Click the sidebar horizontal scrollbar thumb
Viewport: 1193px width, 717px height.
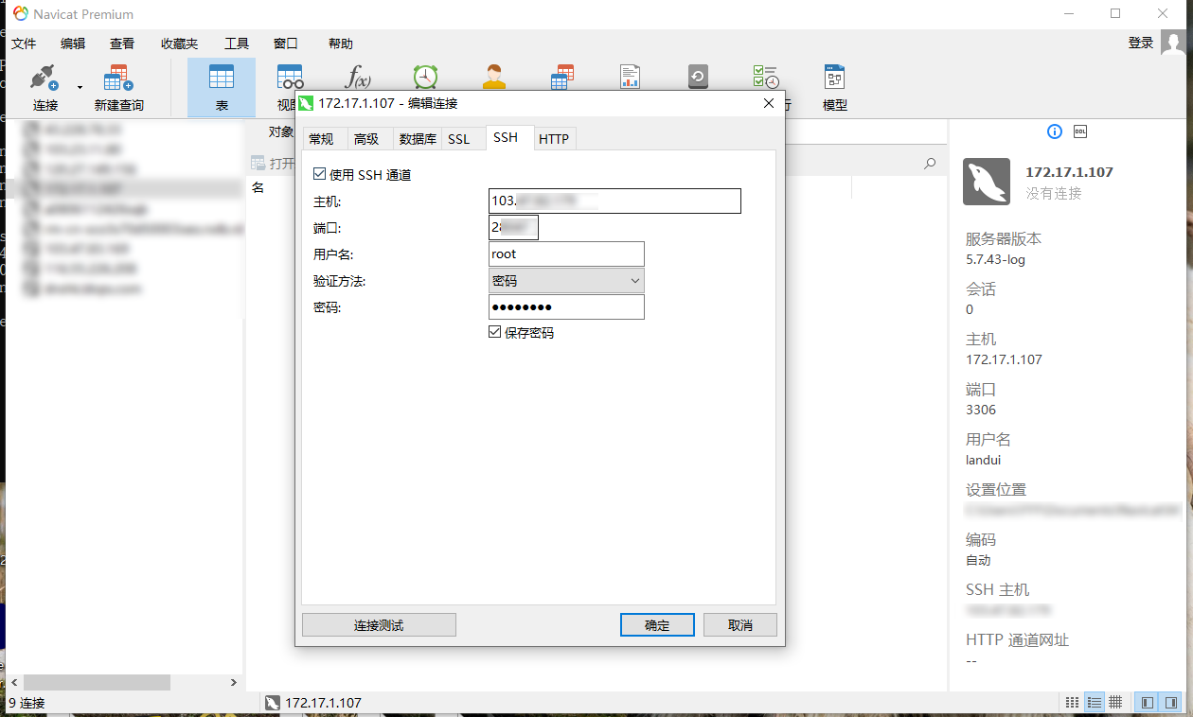tap(97, 682)
